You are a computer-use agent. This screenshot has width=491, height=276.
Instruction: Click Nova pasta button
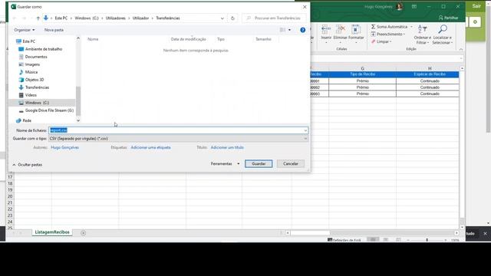(x=54, y=30)
